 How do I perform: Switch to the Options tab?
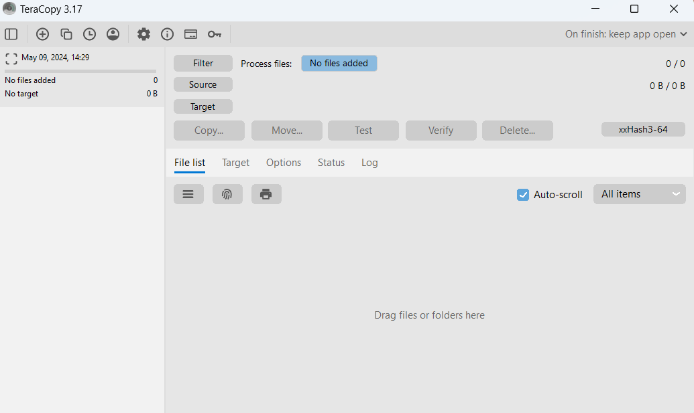[284, 163]
